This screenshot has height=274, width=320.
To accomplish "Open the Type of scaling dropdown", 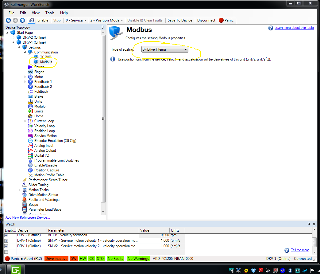I will 165,49.
